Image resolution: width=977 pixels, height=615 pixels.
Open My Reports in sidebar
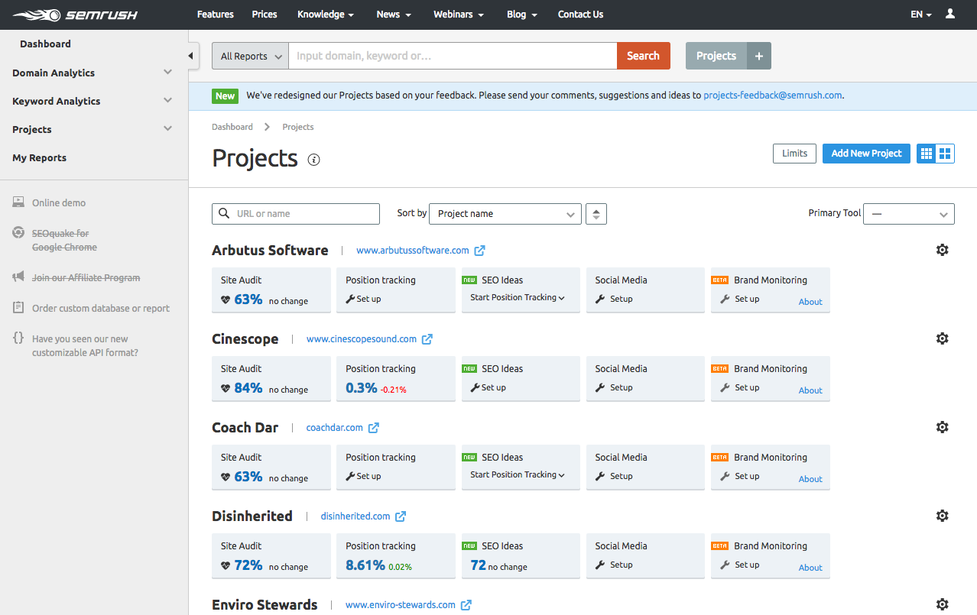39,158
